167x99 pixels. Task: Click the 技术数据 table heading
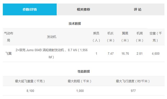click(75, 24)
